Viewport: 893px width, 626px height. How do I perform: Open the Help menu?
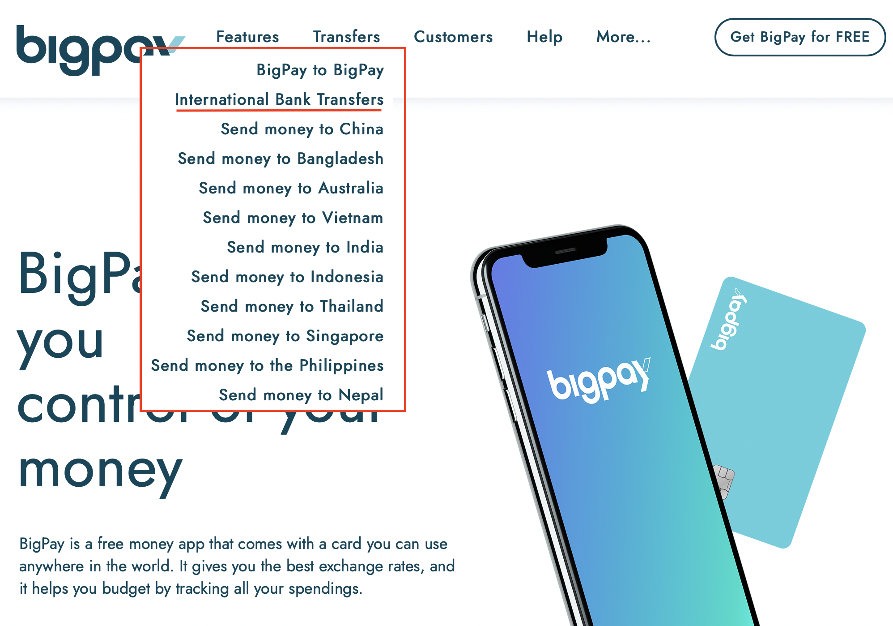click(544, 37)
